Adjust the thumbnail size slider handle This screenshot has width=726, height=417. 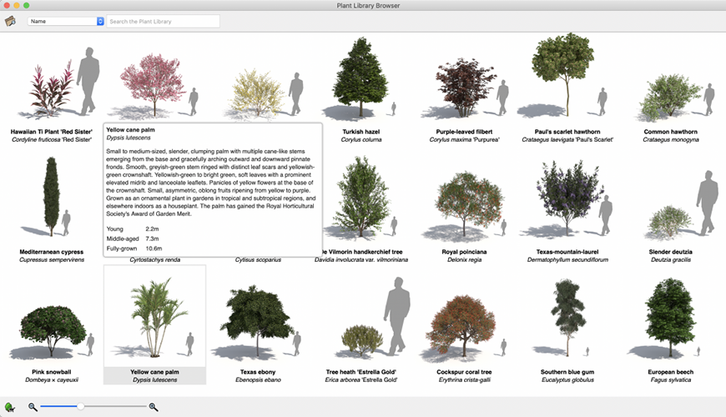coord(81,407)
